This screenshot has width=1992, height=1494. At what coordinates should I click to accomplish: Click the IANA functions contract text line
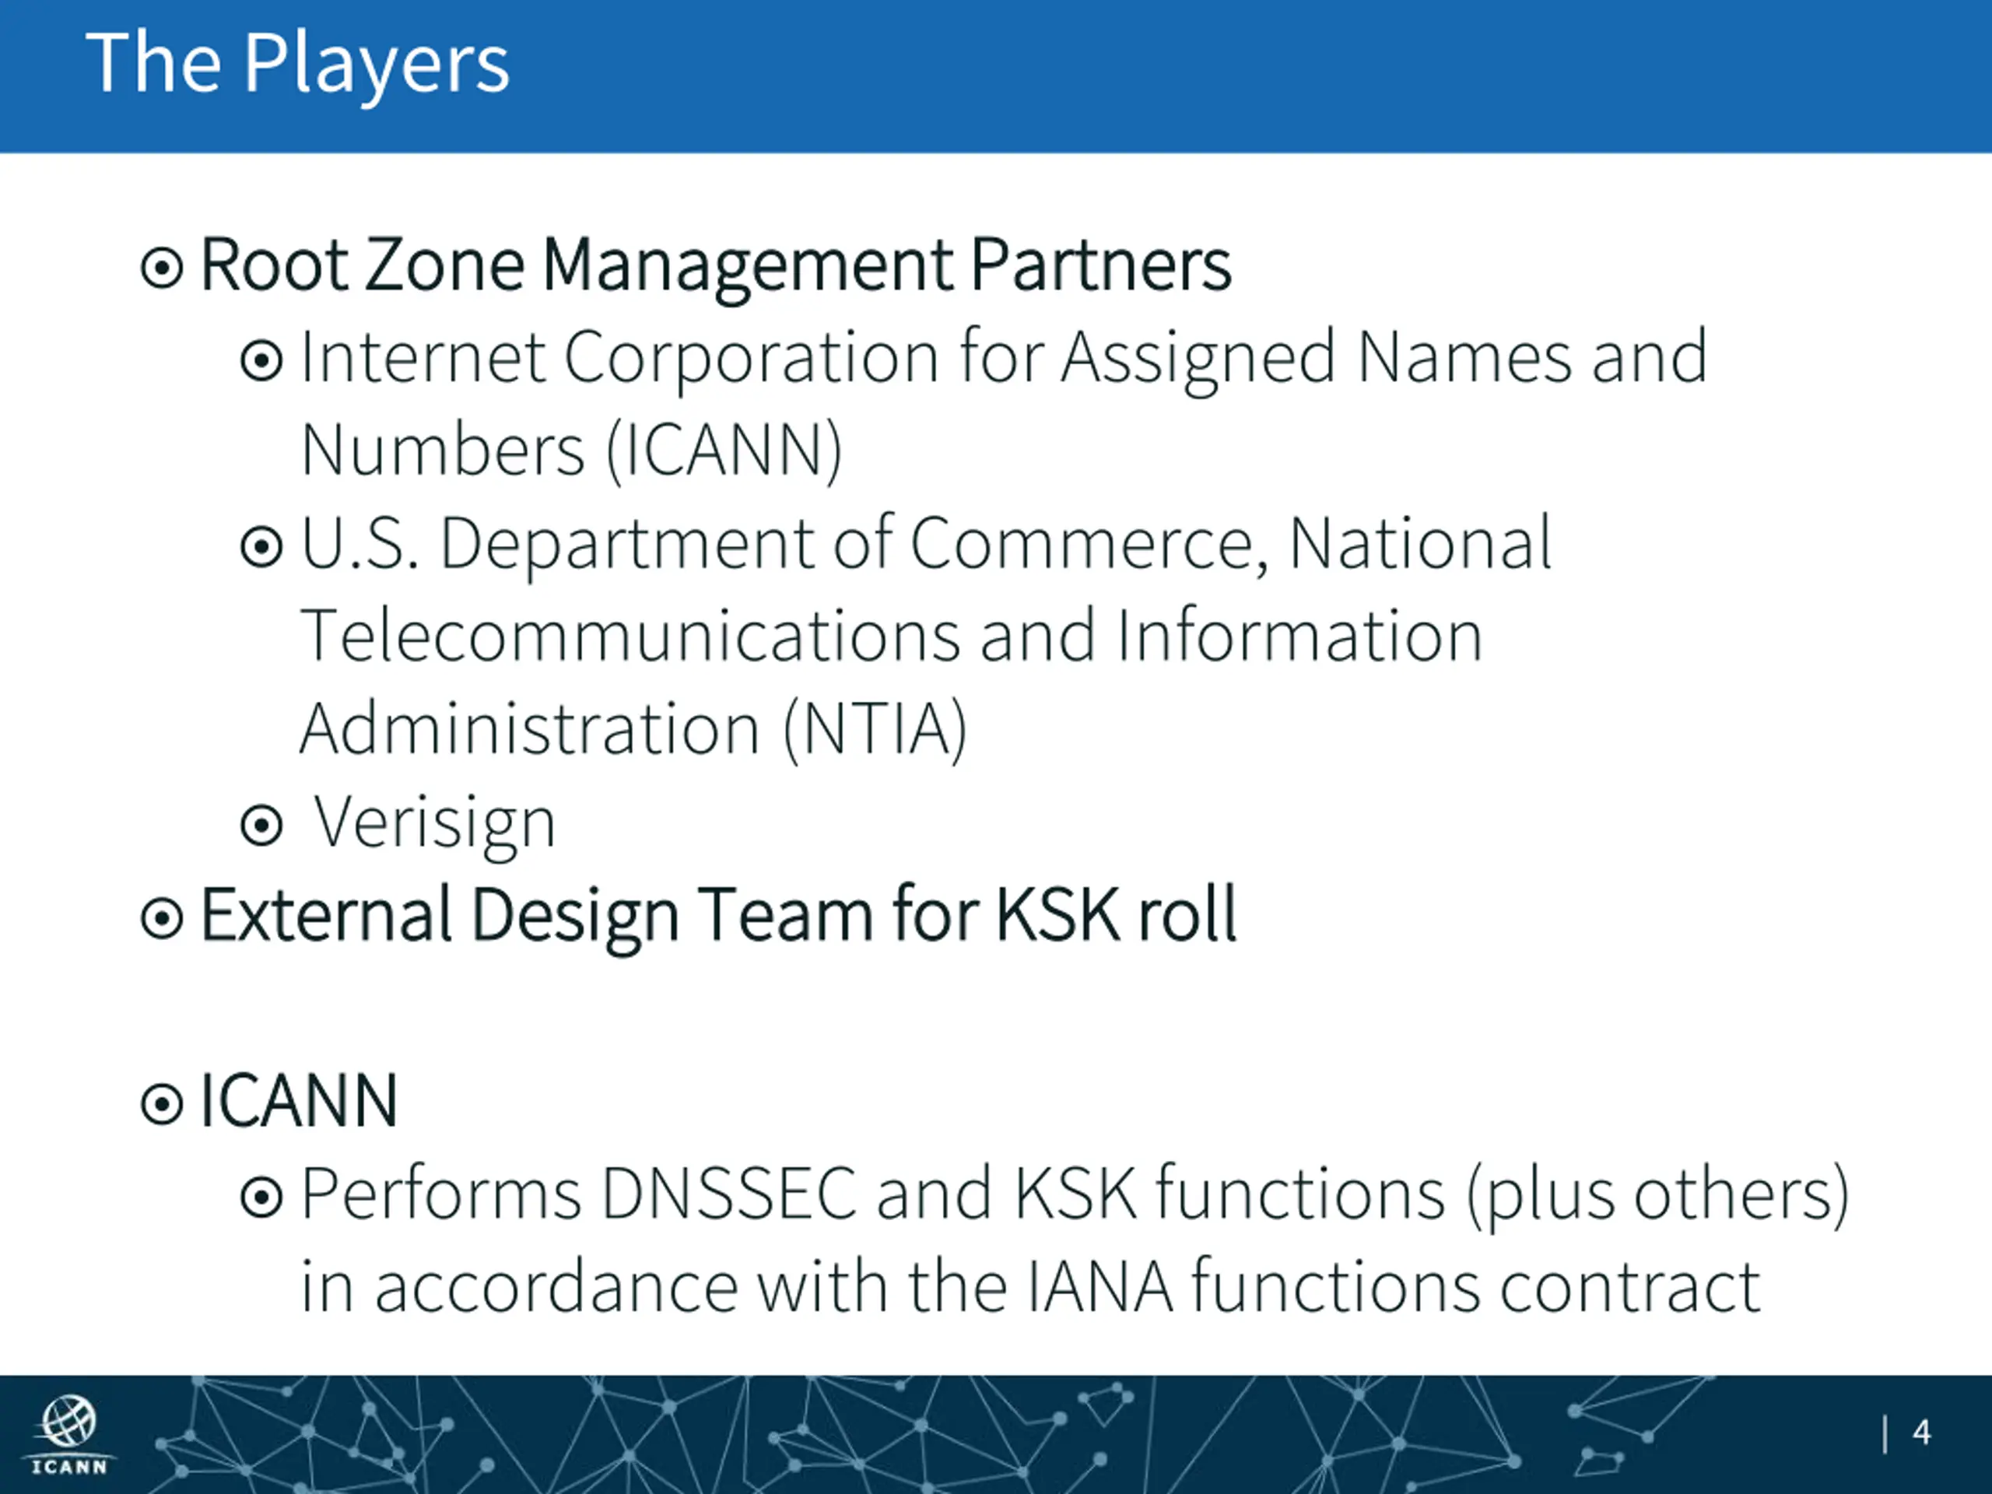click(1030, 1288)
